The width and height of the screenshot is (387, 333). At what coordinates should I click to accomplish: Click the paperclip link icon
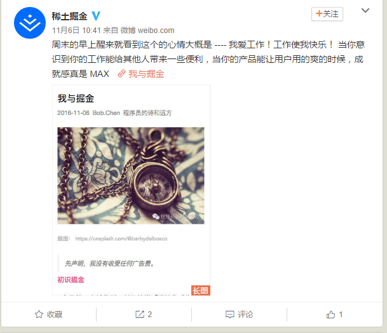tap(121, 74)
